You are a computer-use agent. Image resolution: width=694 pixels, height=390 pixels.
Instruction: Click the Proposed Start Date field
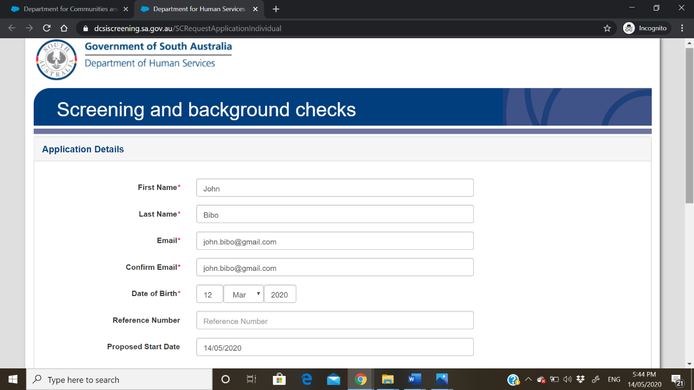coord(335,347)
